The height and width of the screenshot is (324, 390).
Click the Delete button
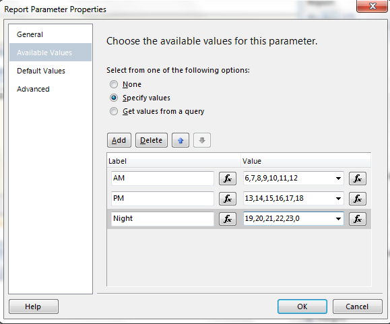(x=152, y=140)
